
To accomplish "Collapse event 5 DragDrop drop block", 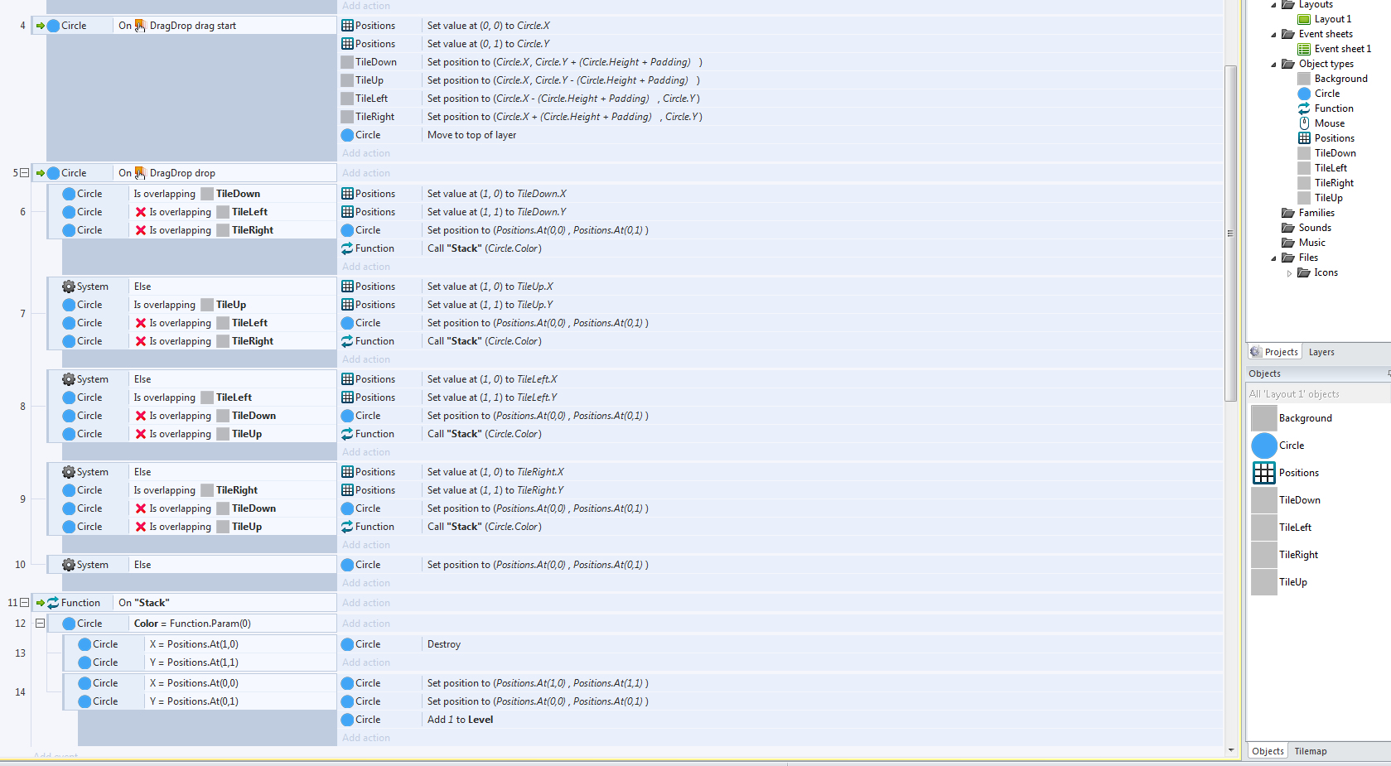I will (24, 173).
